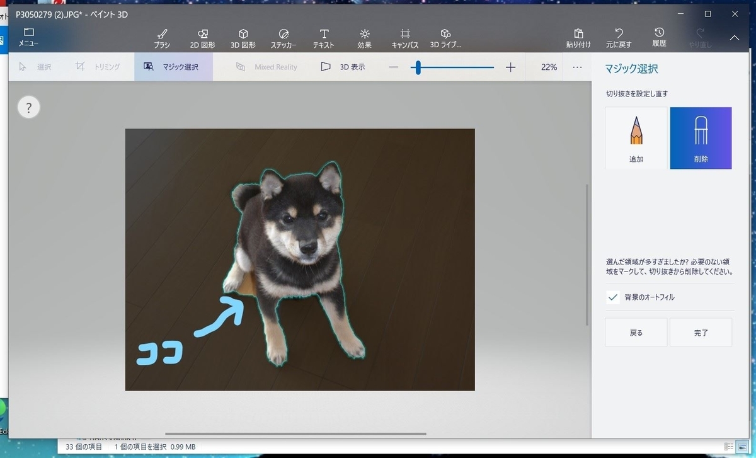The image size is (756, 458).
Task: Open the ステッカー stickers tool
Action: point(283,38)
